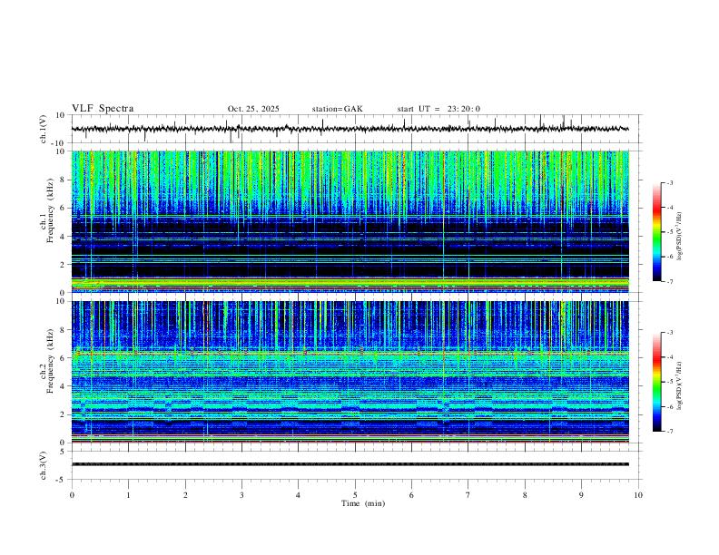Click the time-axis tick label '2'
The height and width of the screenshot is (555, 719).
point(185,495)
